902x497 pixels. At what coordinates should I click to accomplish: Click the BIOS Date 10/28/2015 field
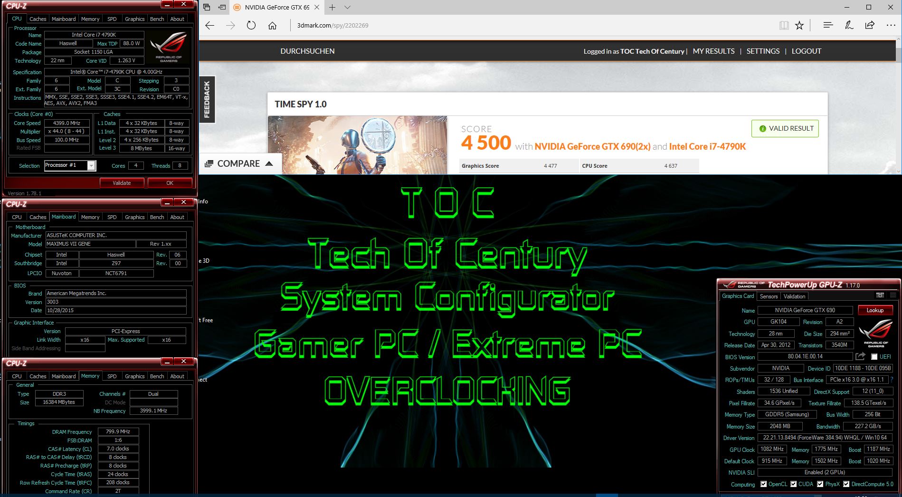[x=116, y=311]
